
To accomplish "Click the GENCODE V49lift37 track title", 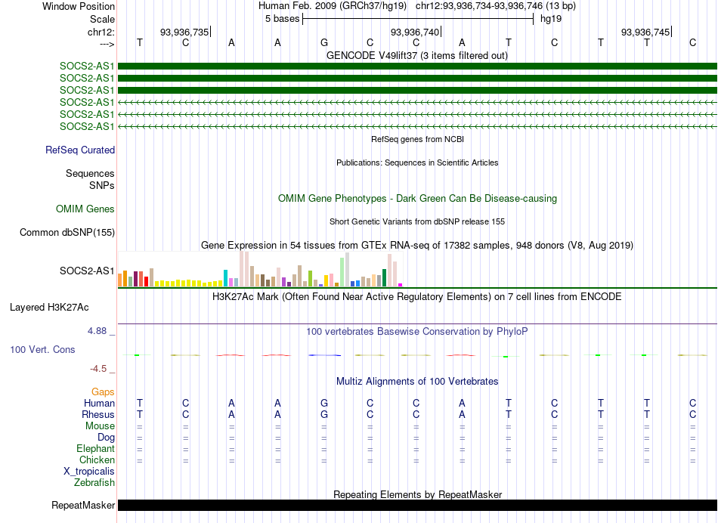I will (417, 55).
